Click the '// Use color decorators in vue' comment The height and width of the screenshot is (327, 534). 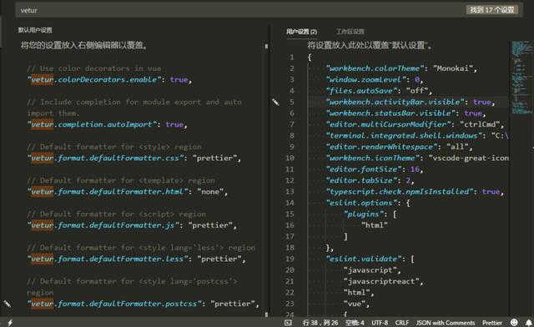tap(94, 68)
